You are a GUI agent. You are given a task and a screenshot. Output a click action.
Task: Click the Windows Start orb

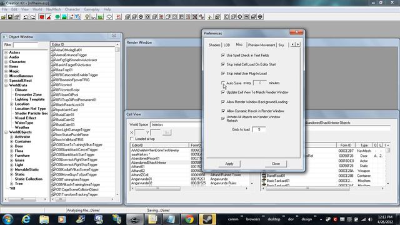point(7,219)
